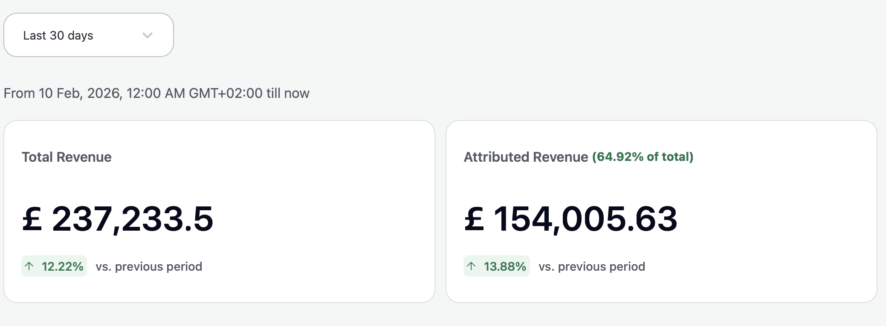Select the Total Revenue card heading
The image size is (886, 326).
(67, 157)
